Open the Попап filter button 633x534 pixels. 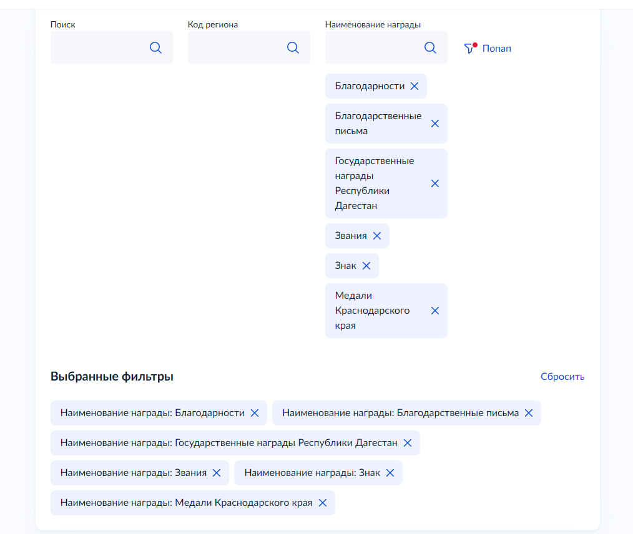(x=496, y=48)
